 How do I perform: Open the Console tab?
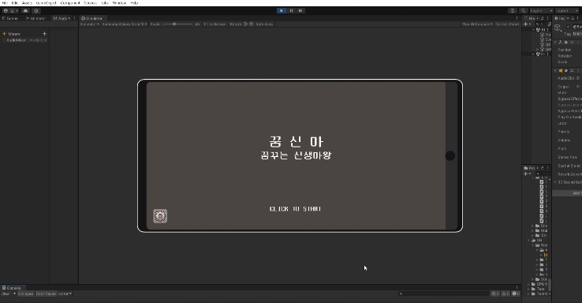pyautogui.click(x=12, y=288)
